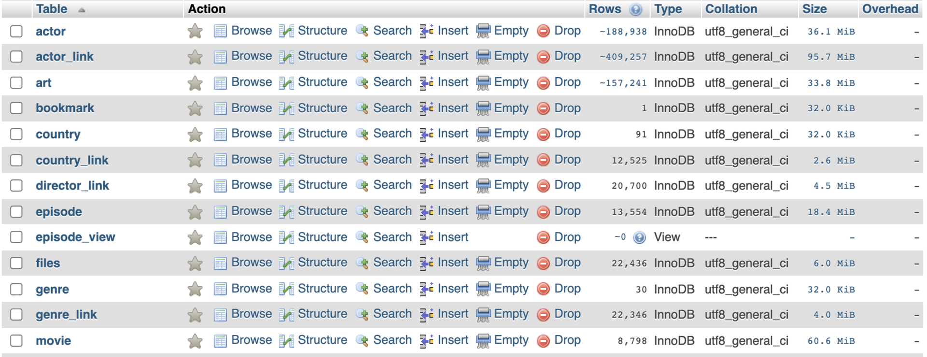Check the episode table checkbox
The width and height of the screenshot is (927, 357).
[x=16, y=212]
